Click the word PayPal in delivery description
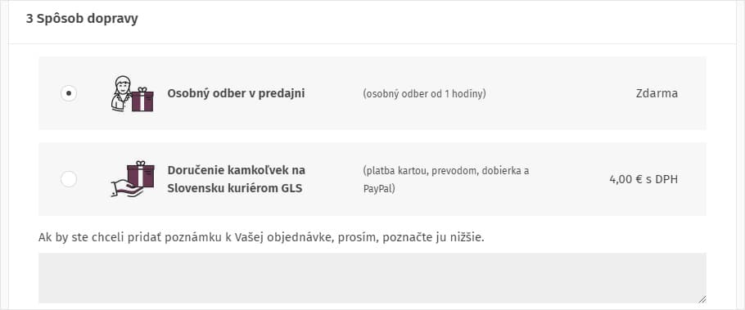The width and height of the screenshot is (745, 310). (377, 189)
